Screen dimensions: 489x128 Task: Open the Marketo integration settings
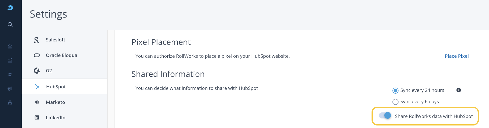point(55,102)
